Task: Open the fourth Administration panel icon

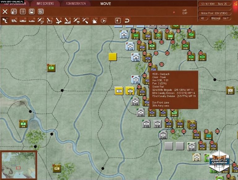Action: tap(41, 11)
